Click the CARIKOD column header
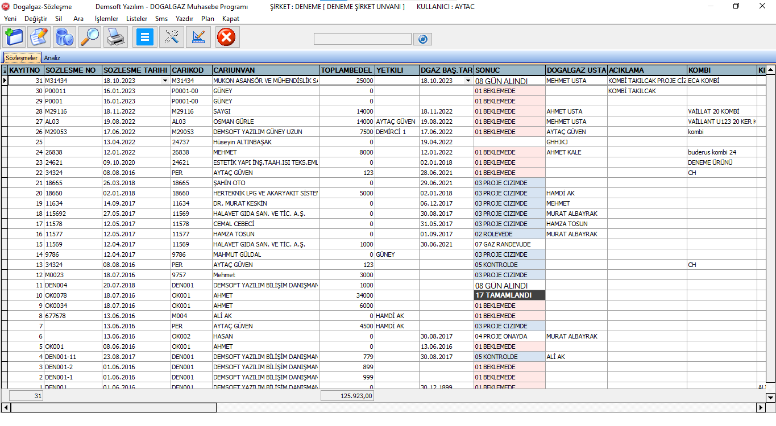The width and height of the screenshot is (776, 426). pyautogui.click(x=190, y=70)
